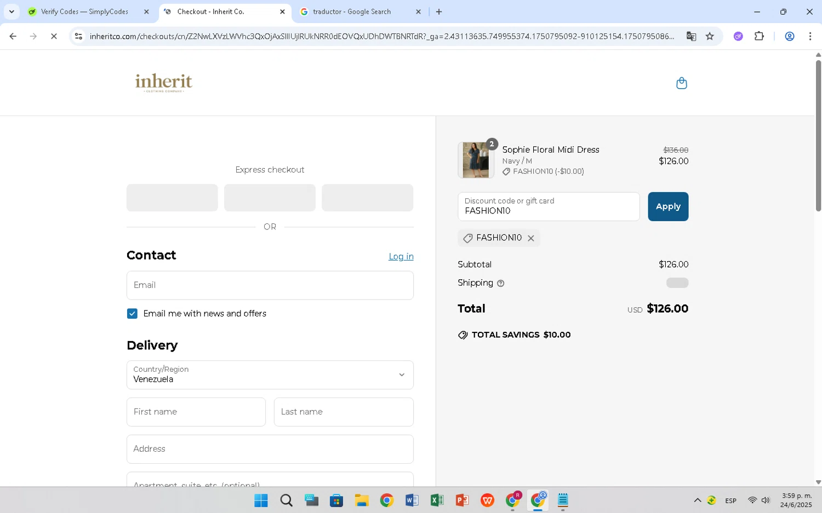This screenshot has height=513, width=822.
Task: Focus the First name field
Action: [196, 412]
